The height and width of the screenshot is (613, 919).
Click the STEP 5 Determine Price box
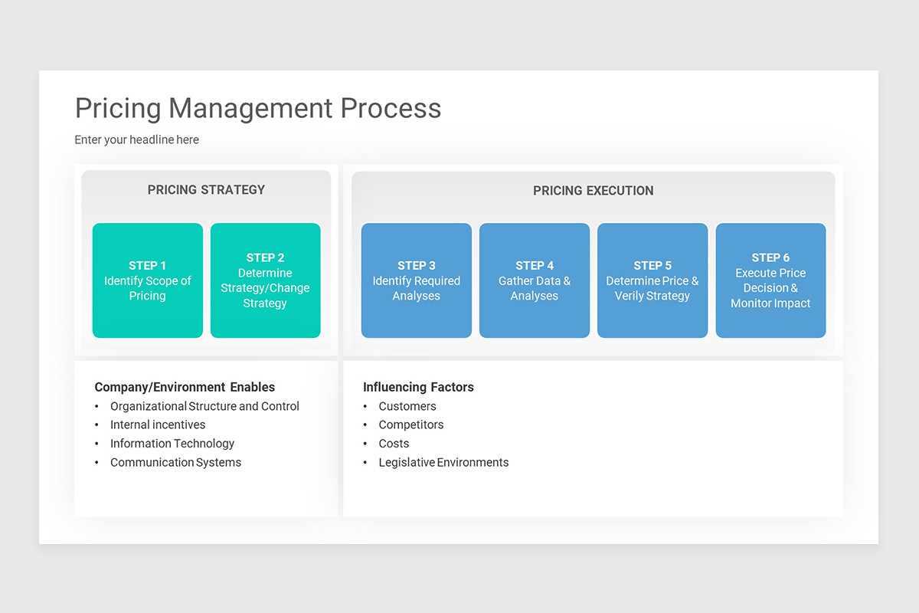(652, 280)
